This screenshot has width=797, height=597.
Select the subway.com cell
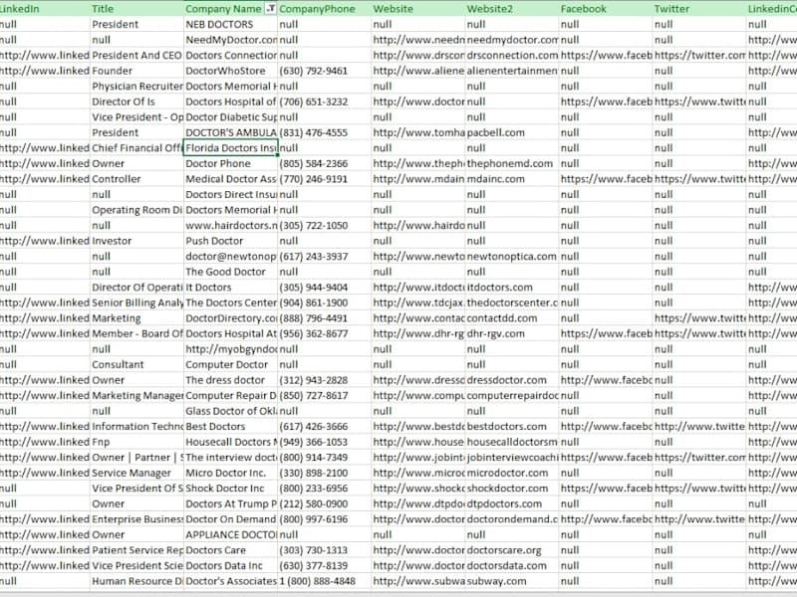[512, 581]
